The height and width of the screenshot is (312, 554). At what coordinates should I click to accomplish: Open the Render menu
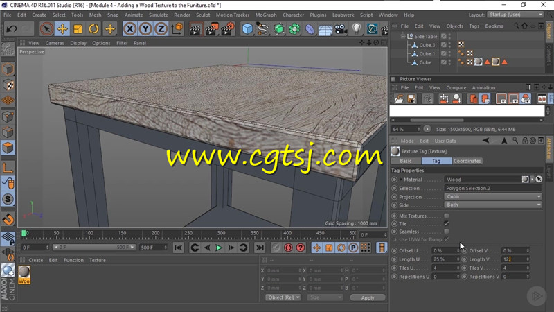click(182, 15)
